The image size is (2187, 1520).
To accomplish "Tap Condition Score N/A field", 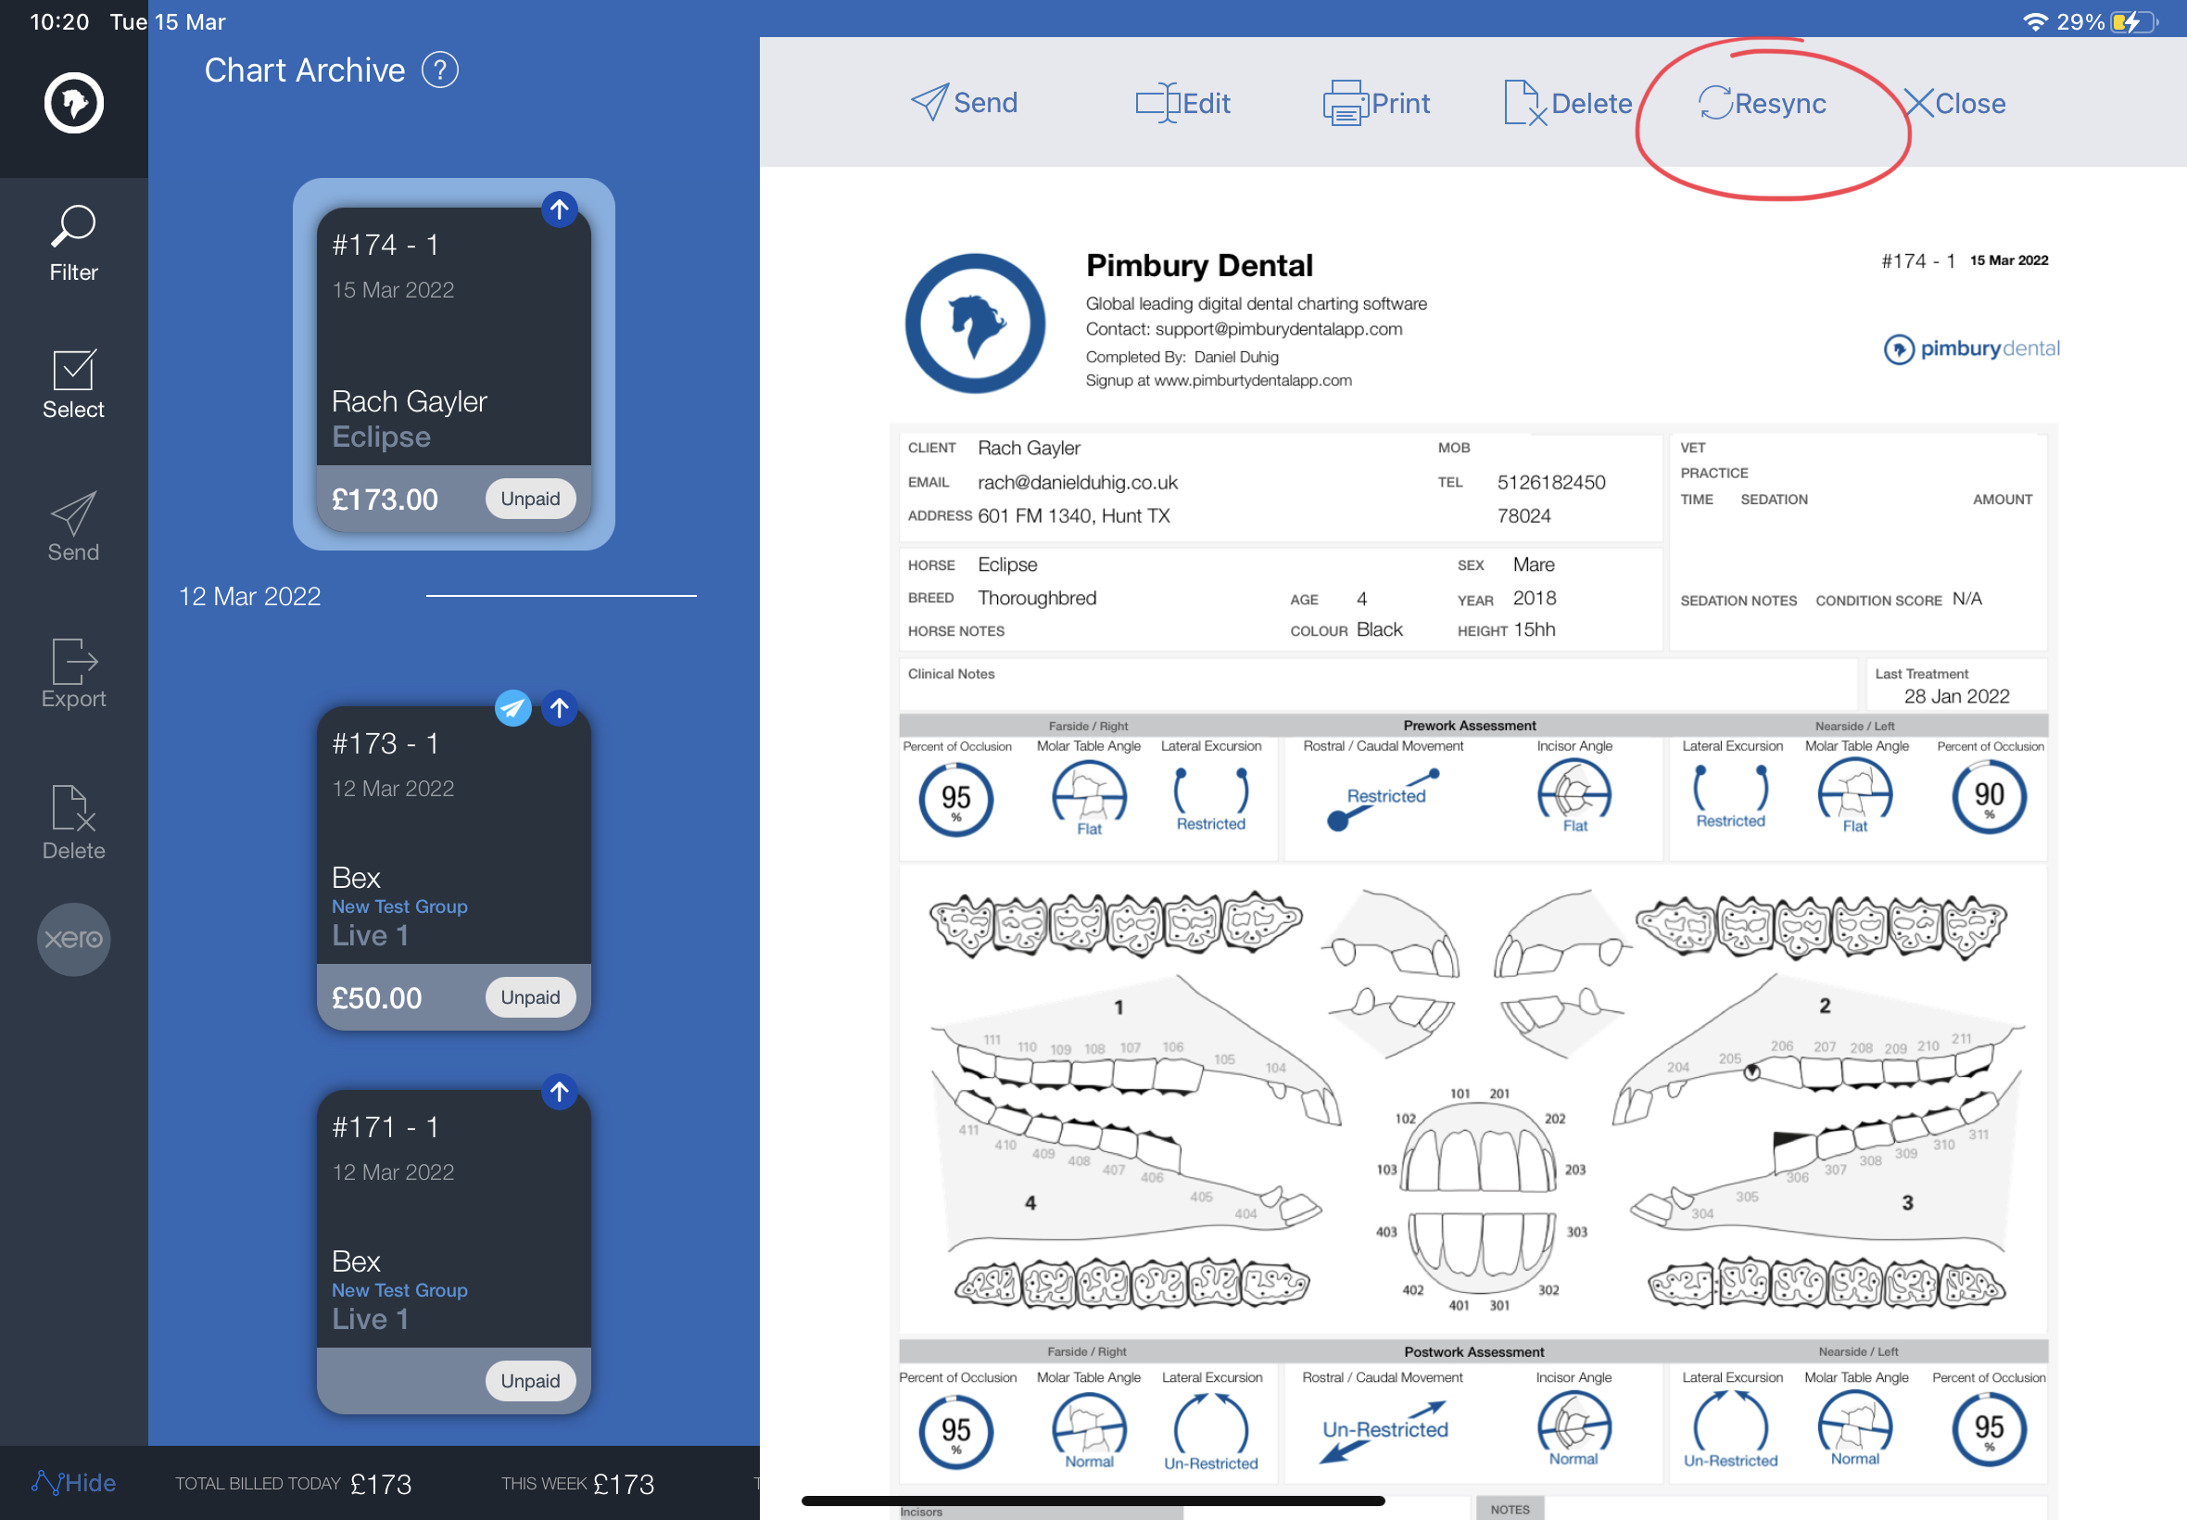I will click(x=1966, y=599).
